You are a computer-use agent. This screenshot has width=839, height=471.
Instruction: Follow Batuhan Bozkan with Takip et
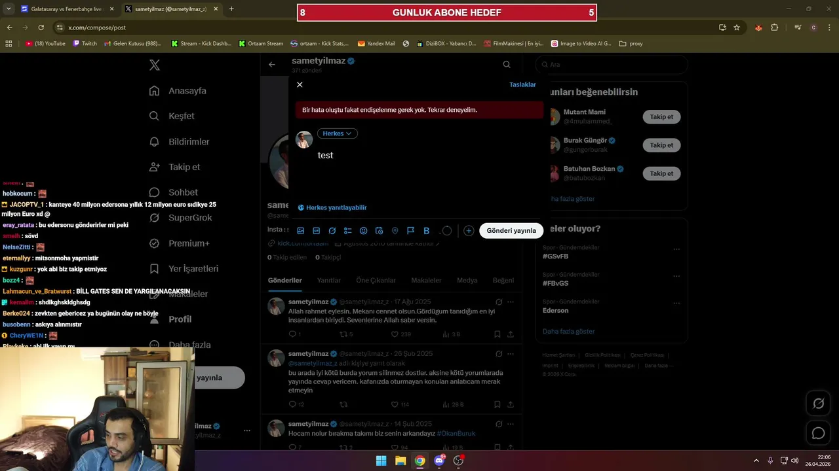661,173
